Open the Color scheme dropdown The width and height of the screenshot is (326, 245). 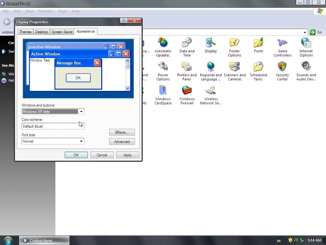tap(81, 126)
